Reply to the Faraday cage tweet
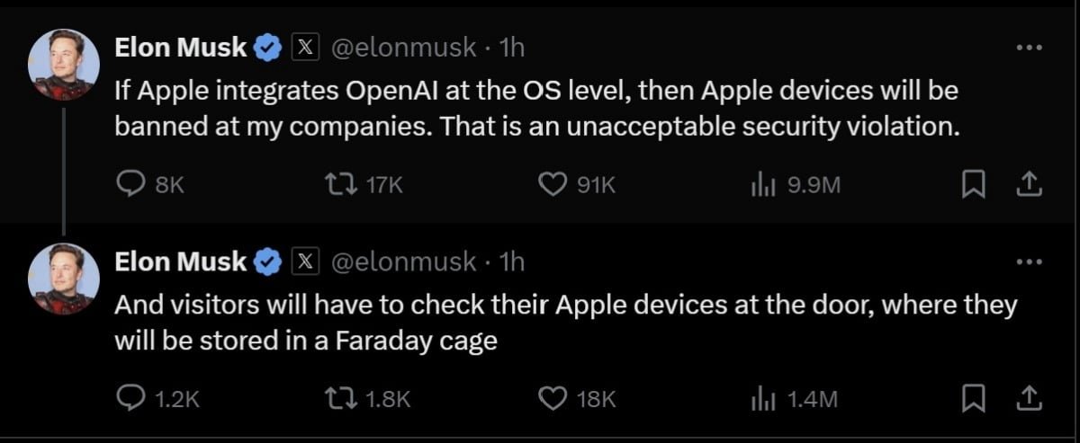This screenshot has height=443, width=1080. [132, 398]
